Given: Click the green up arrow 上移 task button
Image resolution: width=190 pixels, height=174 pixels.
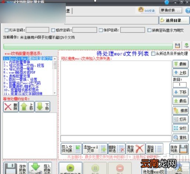Looking at the screenshot, I should 27,107.
